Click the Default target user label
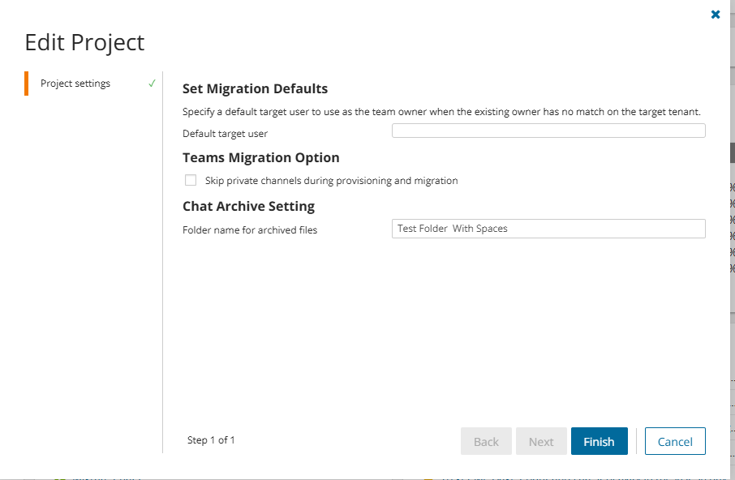The image size is (735, 480). (x=225, y=134)
